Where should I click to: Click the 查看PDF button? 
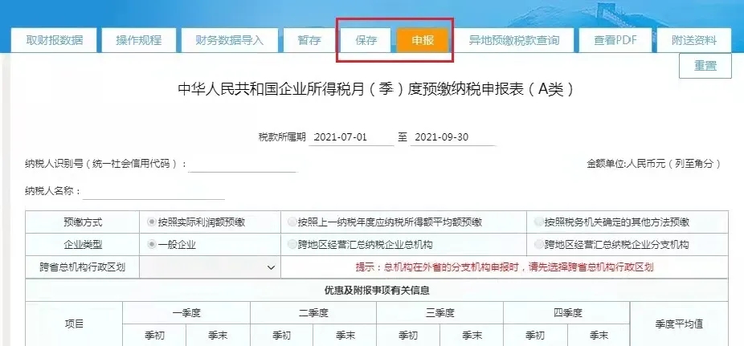point(615,40)
